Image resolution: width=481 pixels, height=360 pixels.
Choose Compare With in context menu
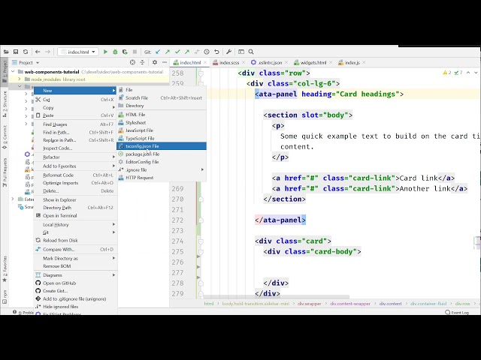[x=75, y=249]
